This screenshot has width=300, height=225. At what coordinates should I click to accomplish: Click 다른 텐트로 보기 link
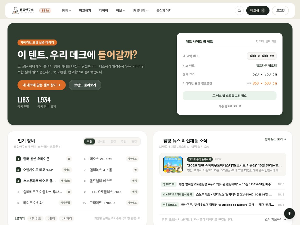pyautogui.click(x=230, y=106)
